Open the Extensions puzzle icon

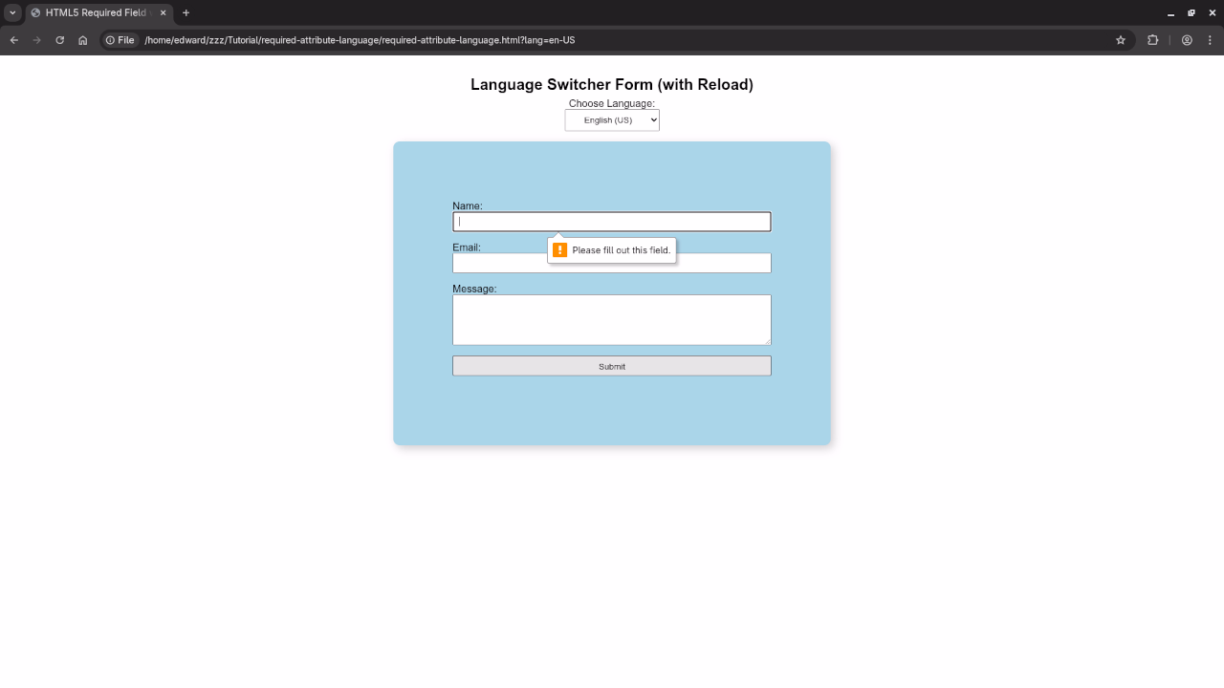click(x=1152, y=40)
